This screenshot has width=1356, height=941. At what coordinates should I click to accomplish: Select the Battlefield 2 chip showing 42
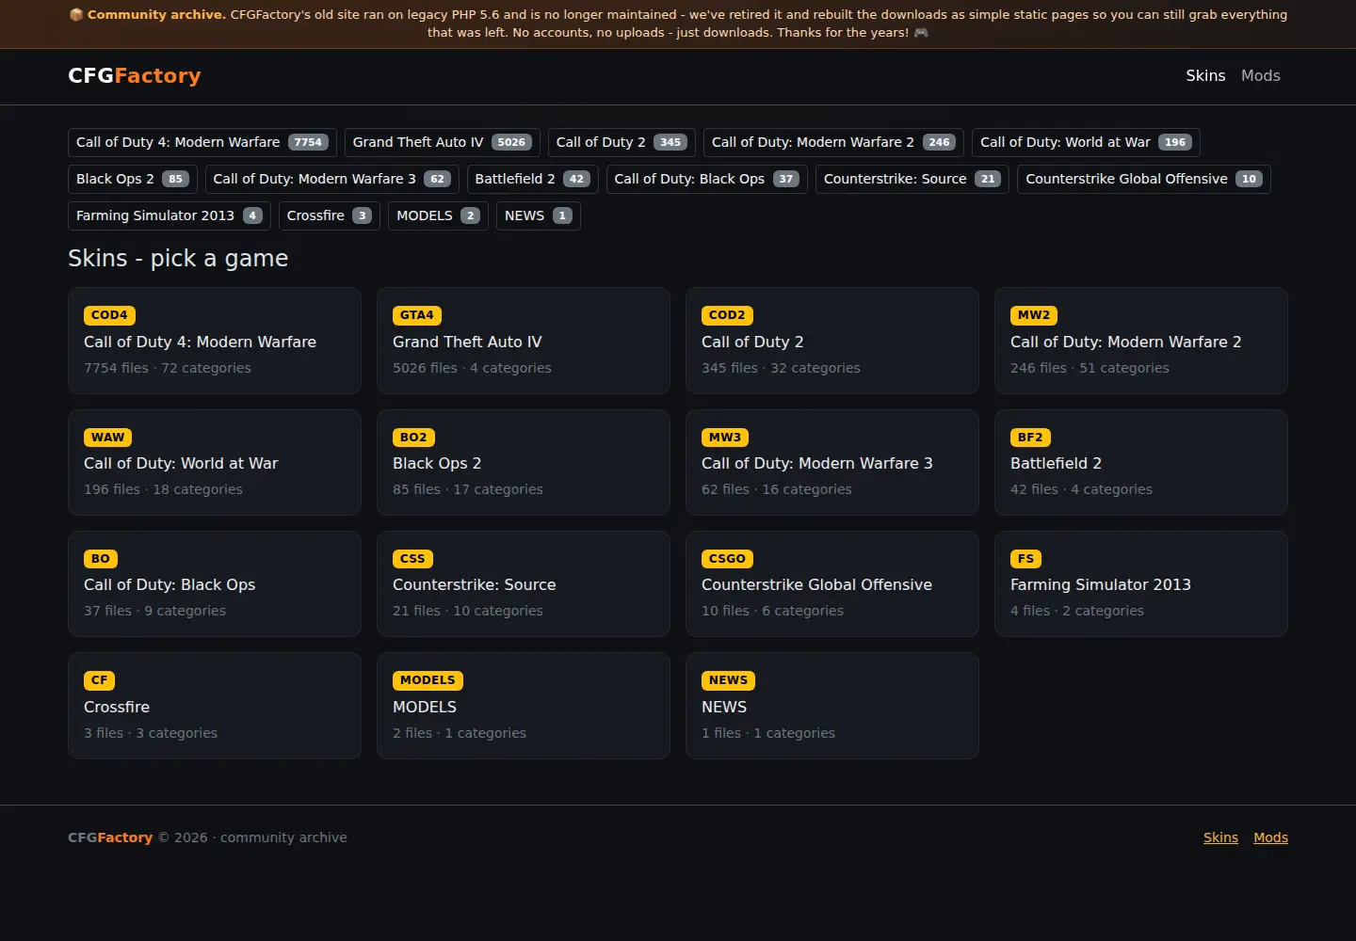[x=533, y=179]
